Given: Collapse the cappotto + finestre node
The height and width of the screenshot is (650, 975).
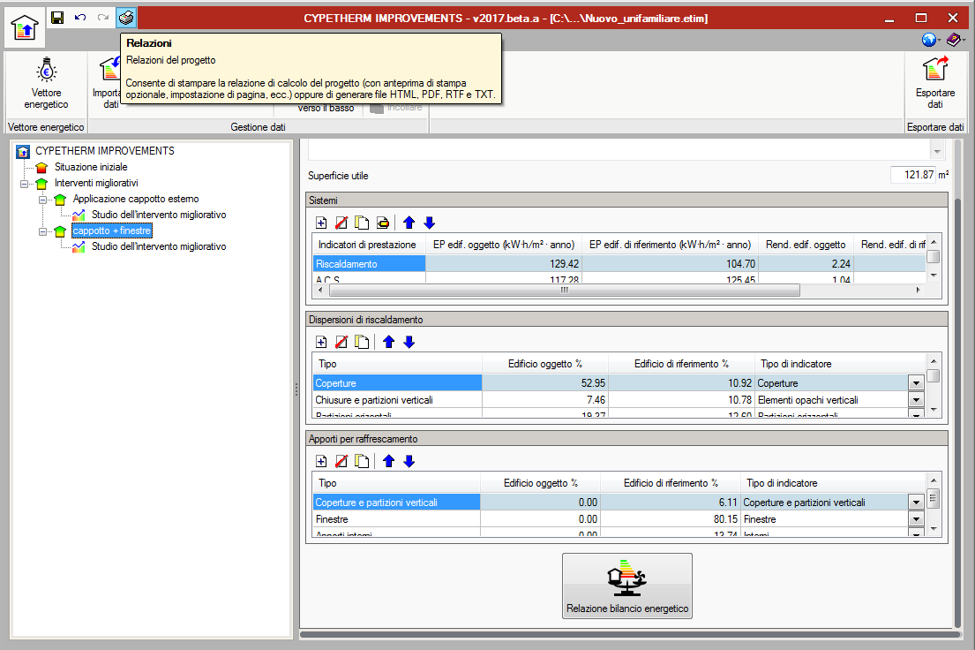Looking at the screenshot, I should tap(43, 231).
